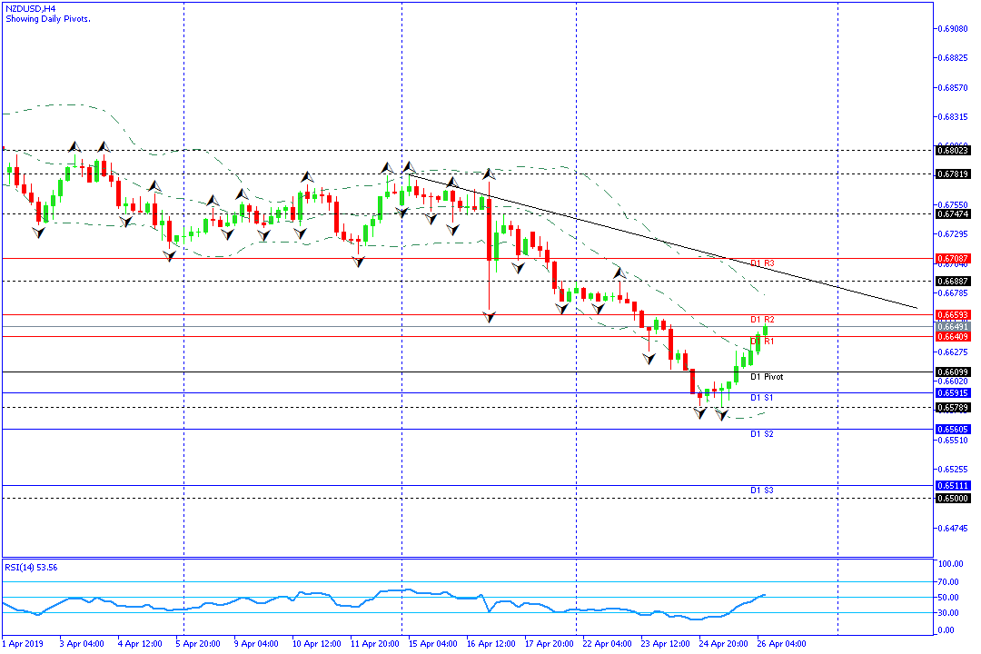Click the 0.64745 price scale value
Screen dimensions: 981x654
(x=954, y=529)
